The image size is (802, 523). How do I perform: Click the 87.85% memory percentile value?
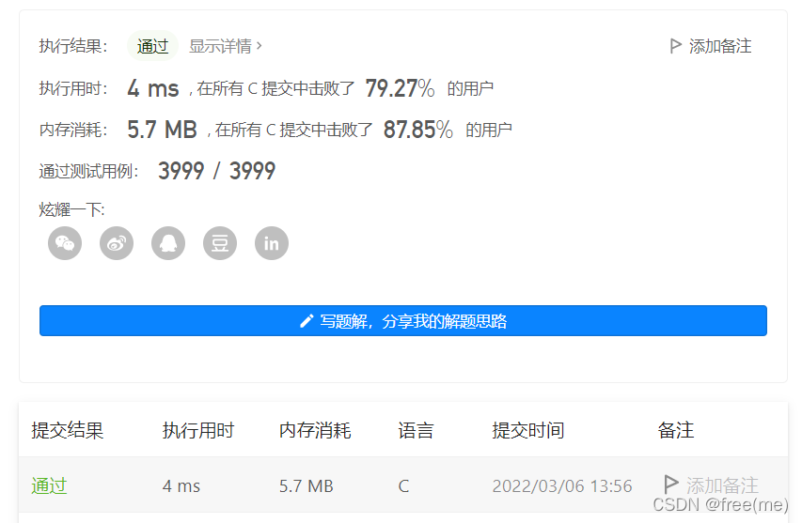(x=418, y=130)
